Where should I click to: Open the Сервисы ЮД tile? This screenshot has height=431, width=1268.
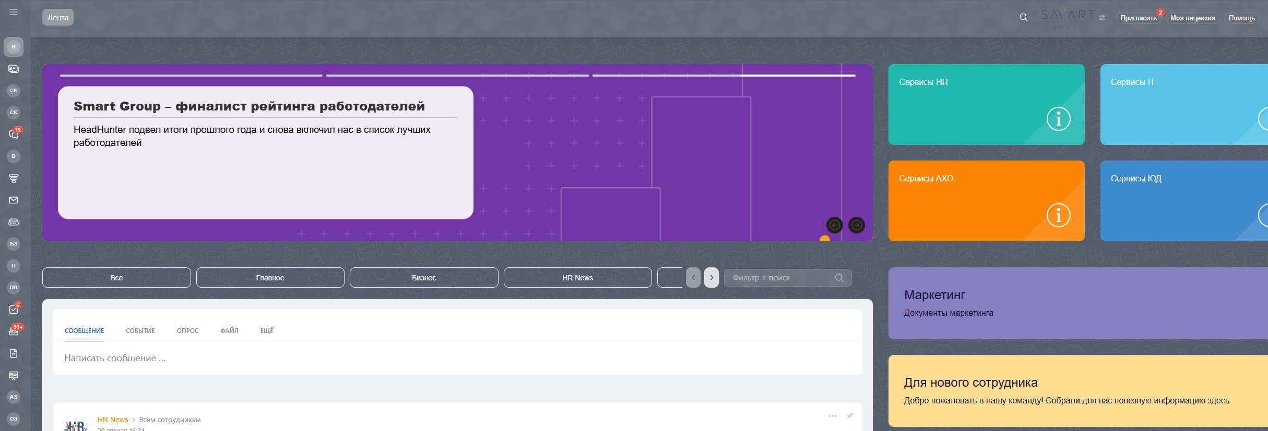coord(1184,201)
